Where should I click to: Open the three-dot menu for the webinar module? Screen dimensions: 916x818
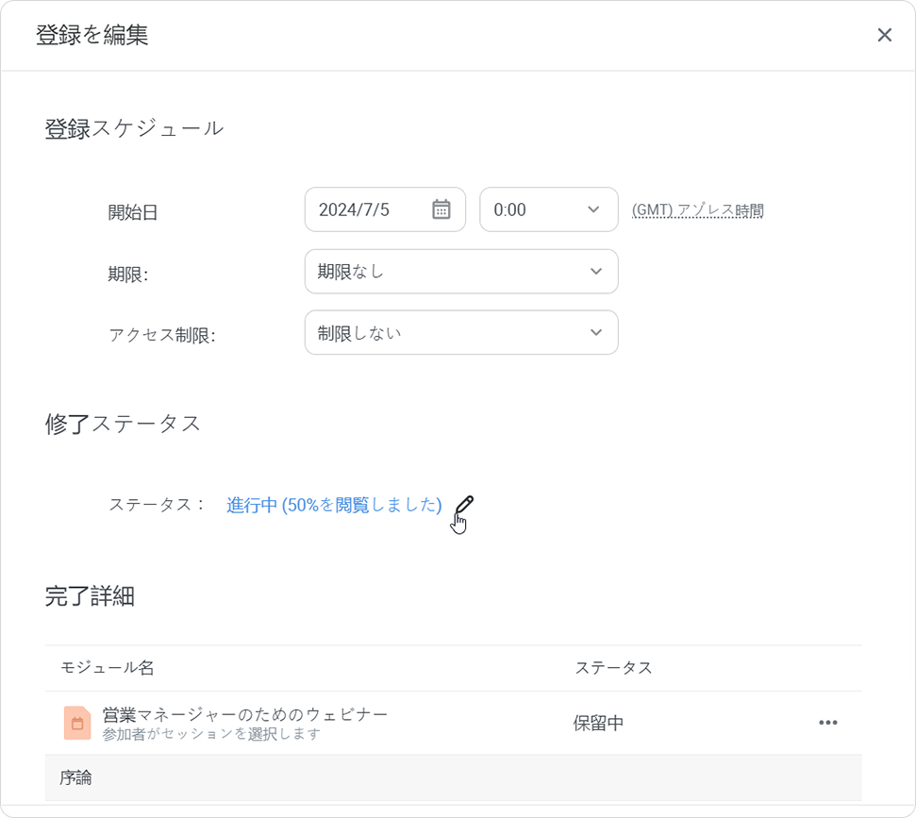(x=827, y=723)
